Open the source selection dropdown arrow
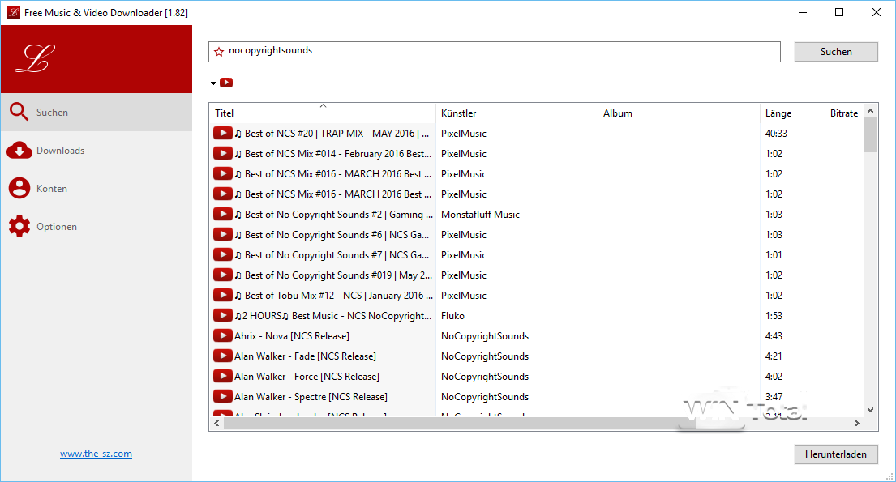Image resolution: width=896 pixels, height=482 pixels. point(214,83)
